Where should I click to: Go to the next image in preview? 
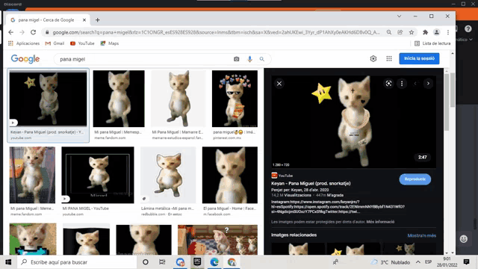428,84
